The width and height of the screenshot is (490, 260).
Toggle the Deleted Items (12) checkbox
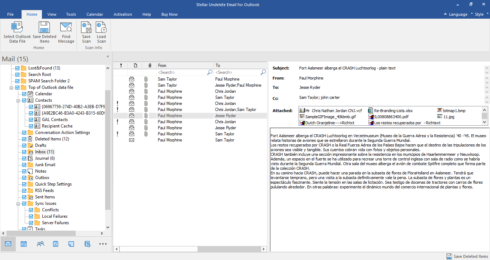(24, 139)
